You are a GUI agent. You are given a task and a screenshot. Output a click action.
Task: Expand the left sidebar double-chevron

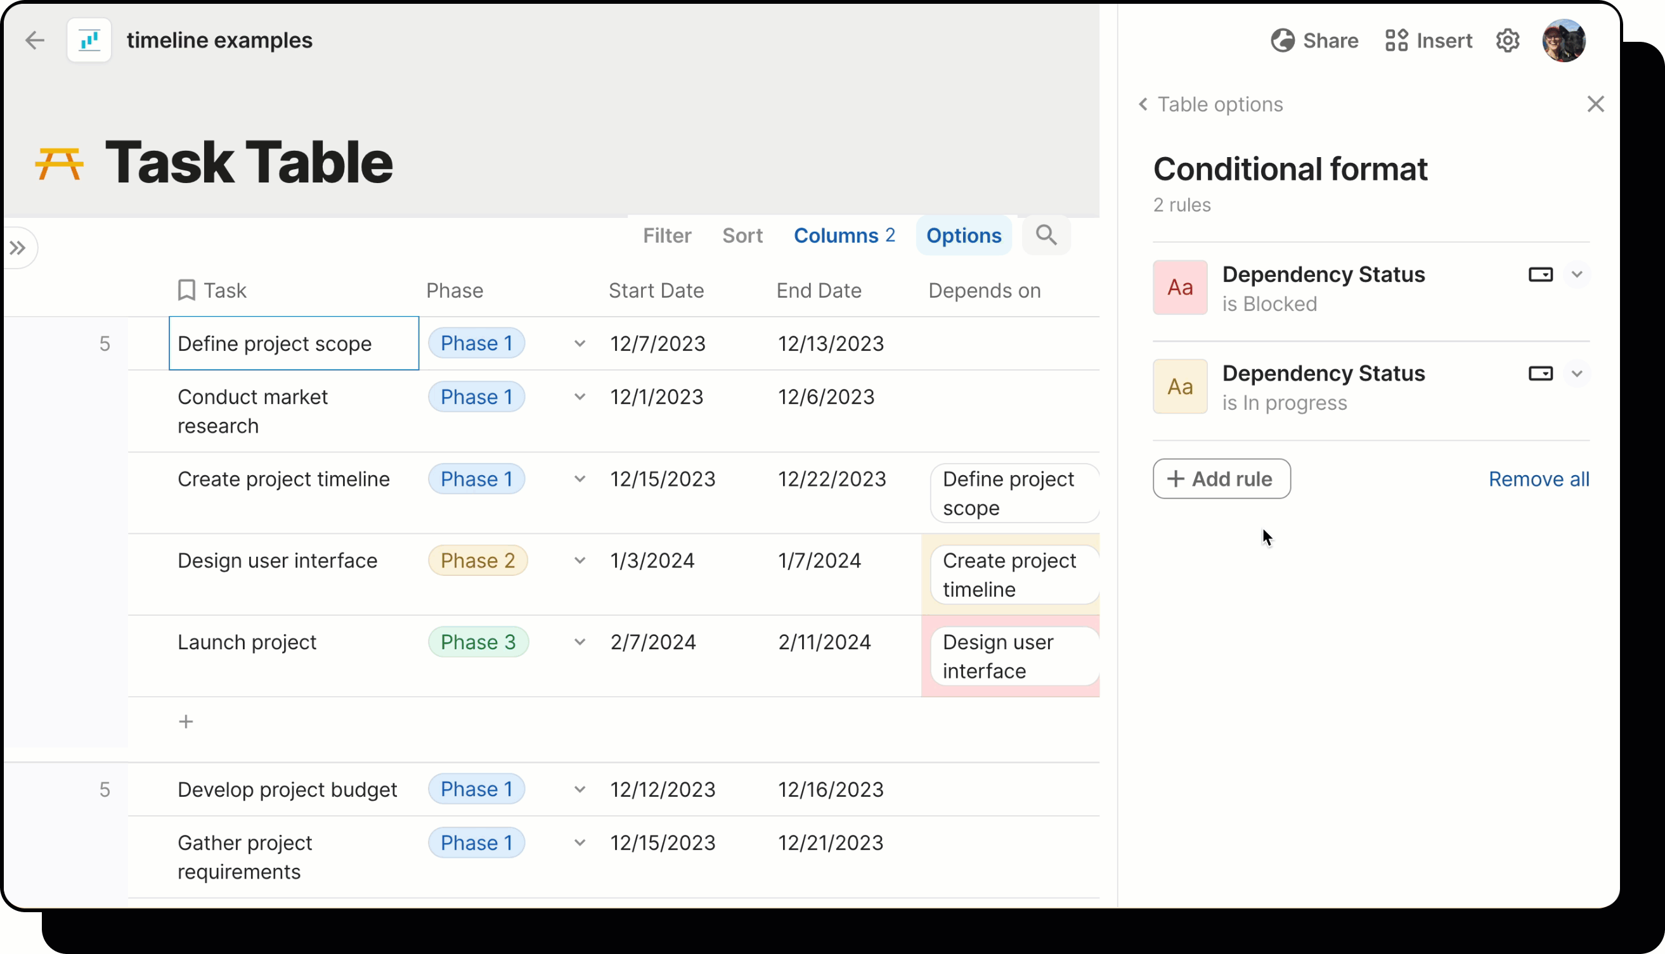coord(18,247)
